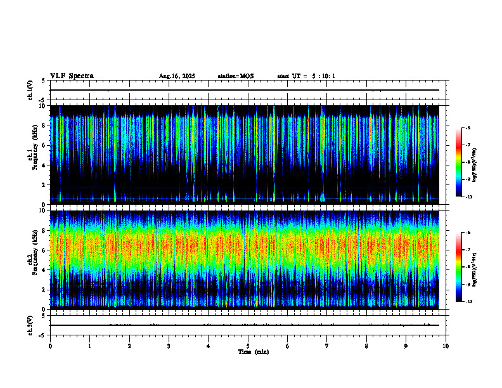Click the "ch.3(V)" waveform axis label

pos(30,325)
